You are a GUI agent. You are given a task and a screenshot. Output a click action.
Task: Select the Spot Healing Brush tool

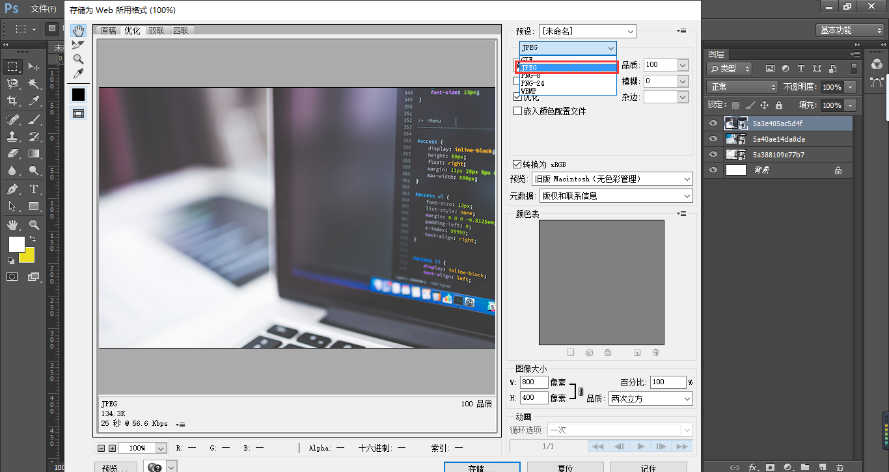12,120
